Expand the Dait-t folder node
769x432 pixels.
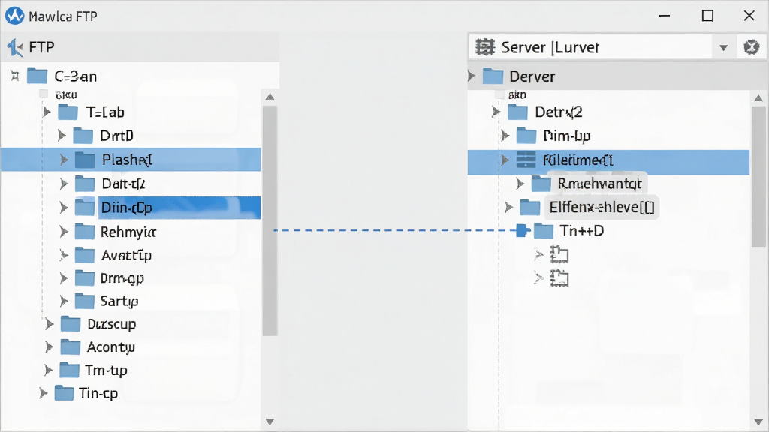point(63,184)
